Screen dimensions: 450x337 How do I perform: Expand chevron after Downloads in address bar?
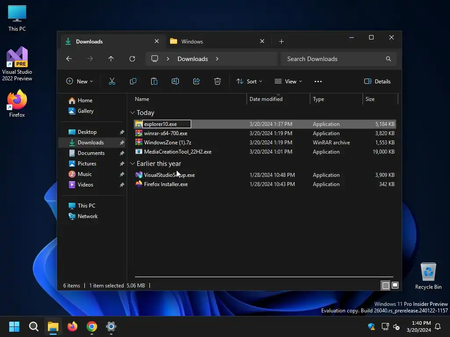(x=217, y=59)
